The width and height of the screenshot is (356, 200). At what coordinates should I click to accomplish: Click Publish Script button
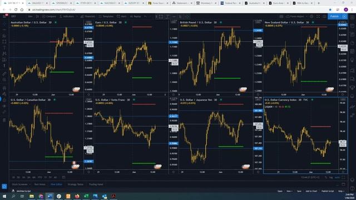[328, 191]
